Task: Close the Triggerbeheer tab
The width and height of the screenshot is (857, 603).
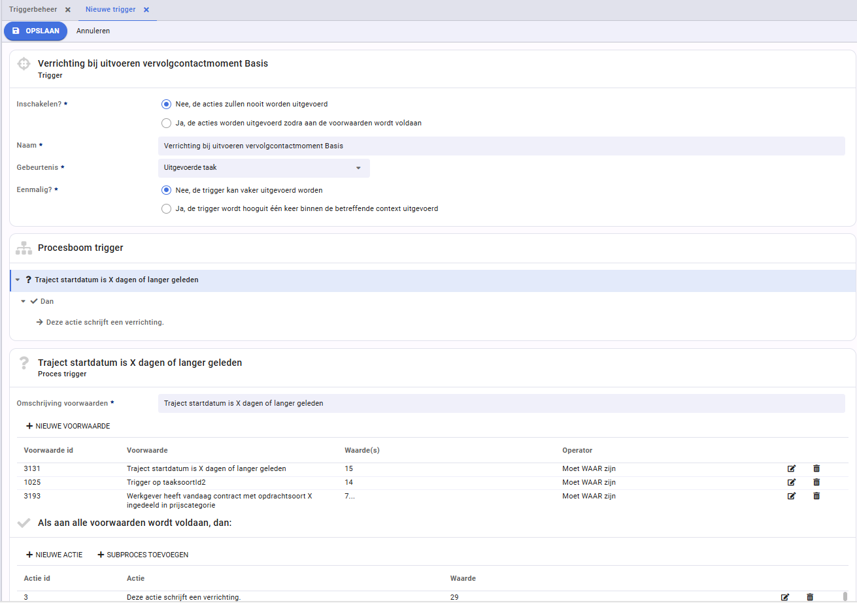Action: (68, 10)
